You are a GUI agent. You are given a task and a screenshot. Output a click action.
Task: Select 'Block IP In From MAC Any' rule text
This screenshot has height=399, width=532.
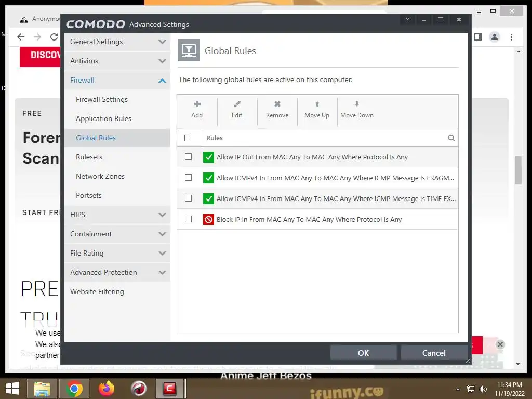click(309, 220)
